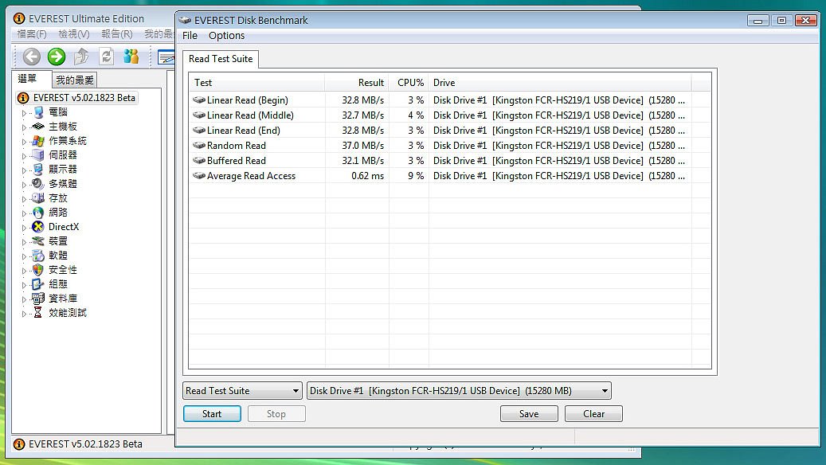The image size is (826, 465).
Task: Click the Start button
Action: [212, 414]
